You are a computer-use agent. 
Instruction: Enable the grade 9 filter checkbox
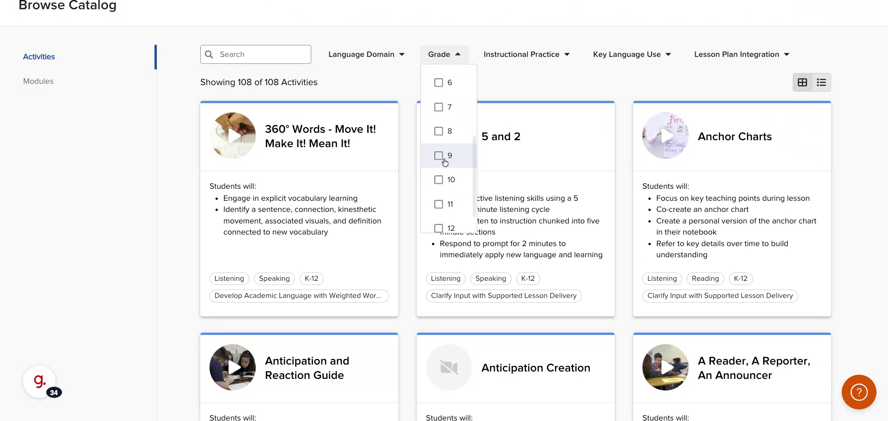(438, 156)
